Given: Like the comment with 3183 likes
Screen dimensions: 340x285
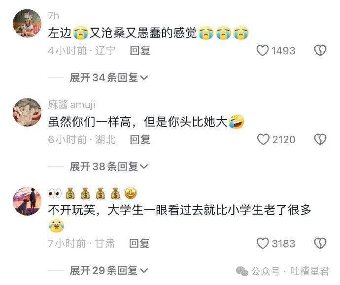Looking at the screenshot, I should (263, 243).
